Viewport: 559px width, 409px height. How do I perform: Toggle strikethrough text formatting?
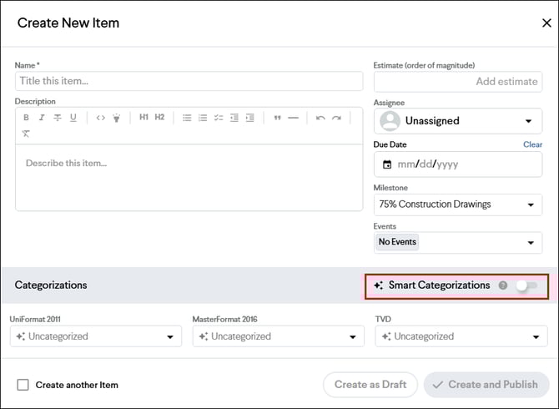[58, 118]
